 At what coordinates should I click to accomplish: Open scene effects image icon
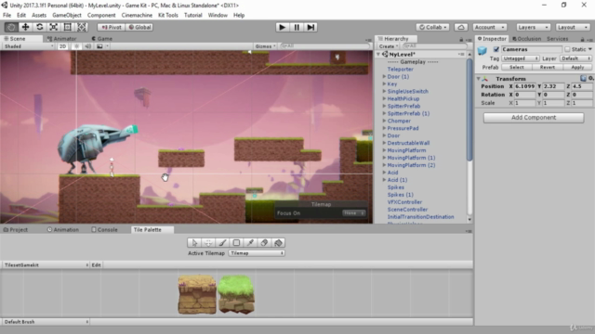pyautogui.click(x=99, y=46)
